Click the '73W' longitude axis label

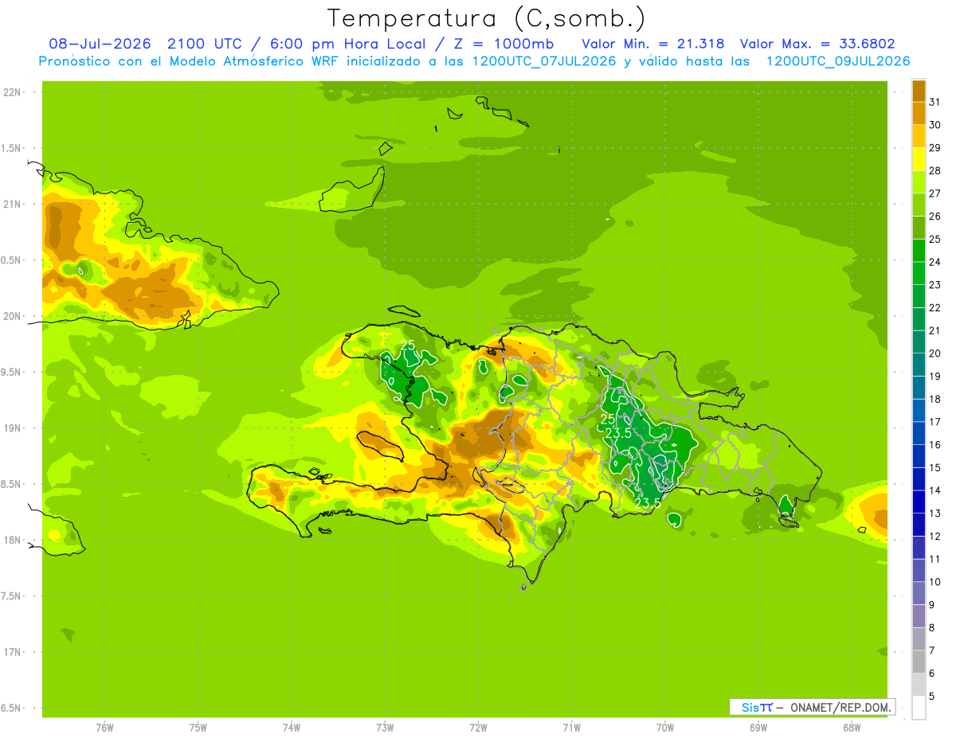coord(385,727)
